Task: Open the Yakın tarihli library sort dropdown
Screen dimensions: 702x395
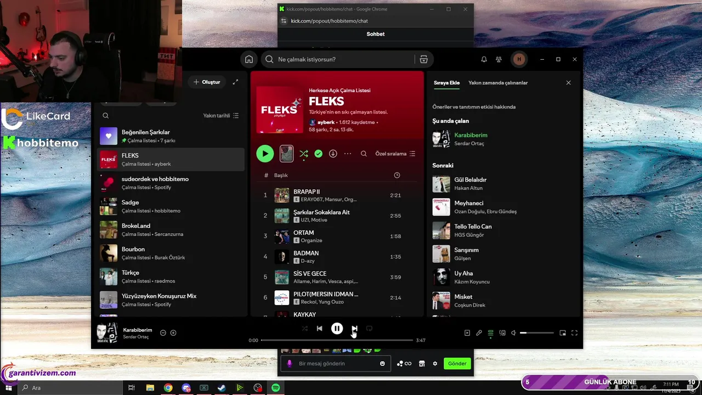Action: pyautogui.click(x=221, y=116)
